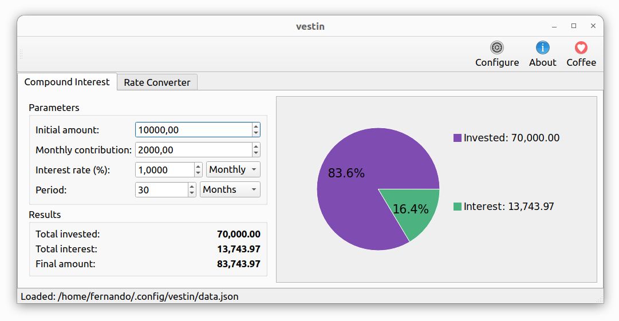Click the purple Invested legend swatch
Screen dimensions: 619x321
458,138
